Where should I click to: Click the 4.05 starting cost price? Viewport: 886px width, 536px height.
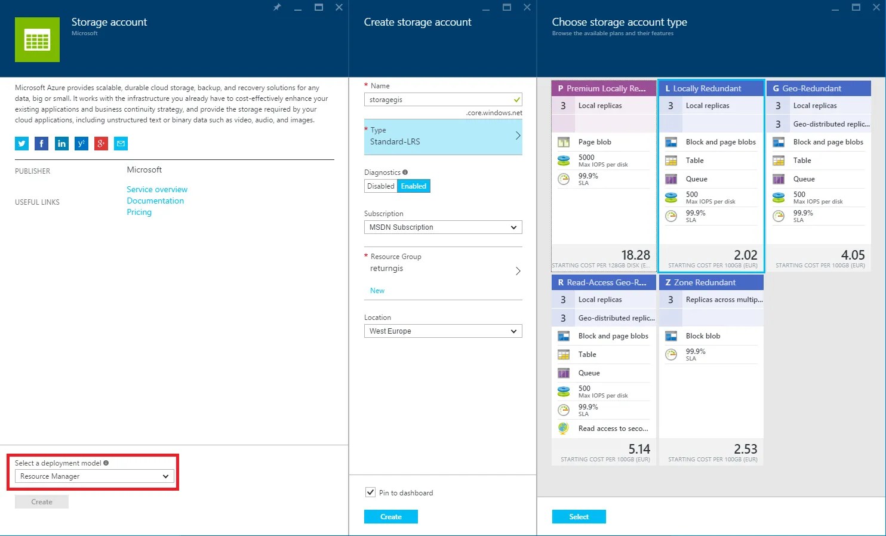(x=853, y=255)
